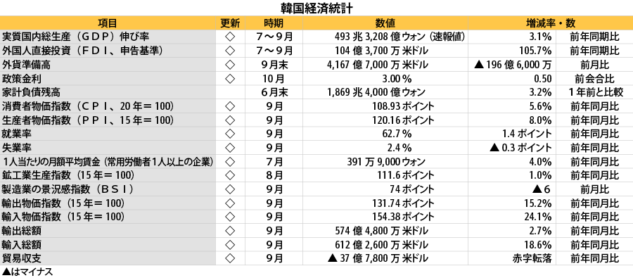This screenshot has width=633, height=278.
Task: Click the 項目 column header
Action: click(108, 23)
